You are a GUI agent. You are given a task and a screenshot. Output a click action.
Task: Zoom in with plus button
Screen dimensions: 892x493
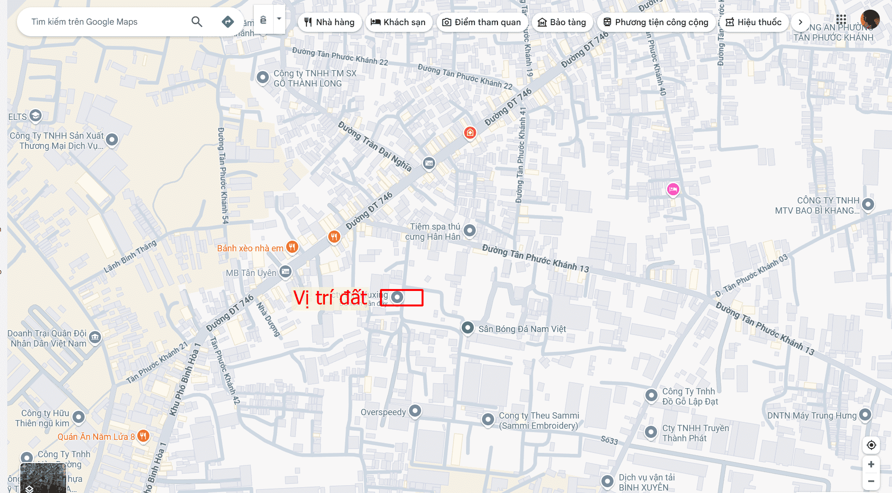click(x=871, y=464)
